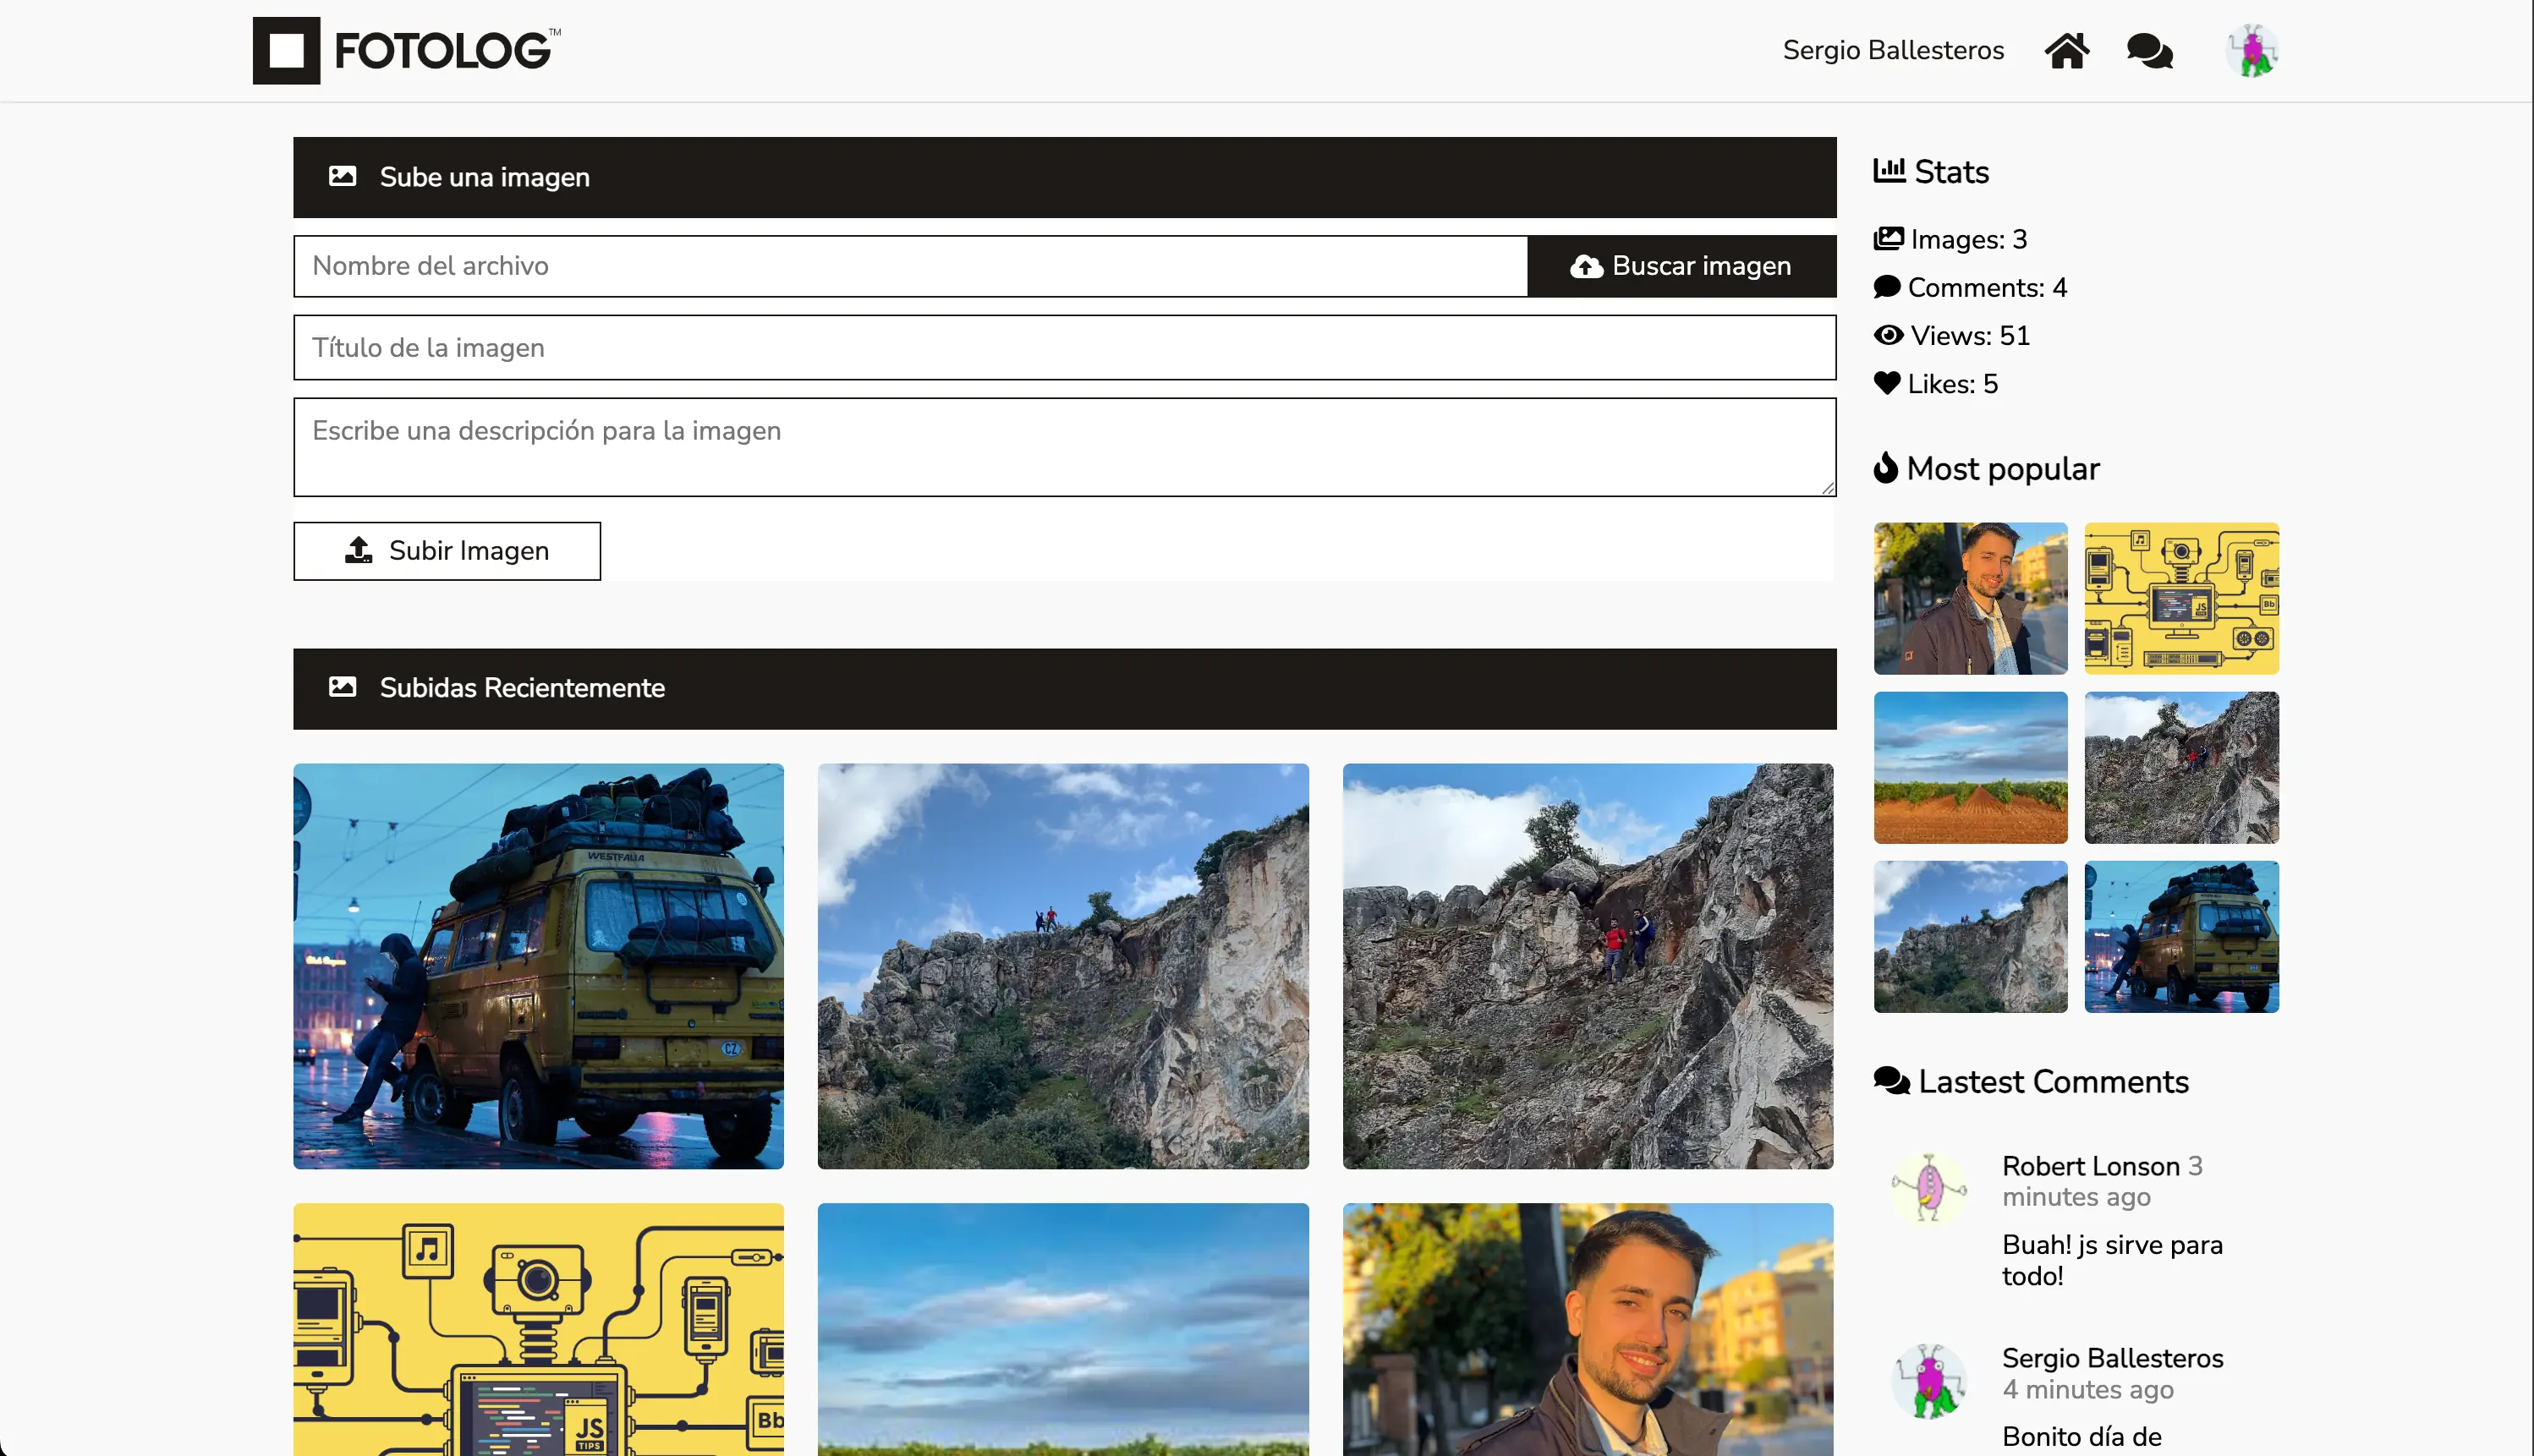This screenshot has width=2534, height=1456.
Task: Click the Fotolog logo
Action: pyautogui.click(x=407, y=50)
